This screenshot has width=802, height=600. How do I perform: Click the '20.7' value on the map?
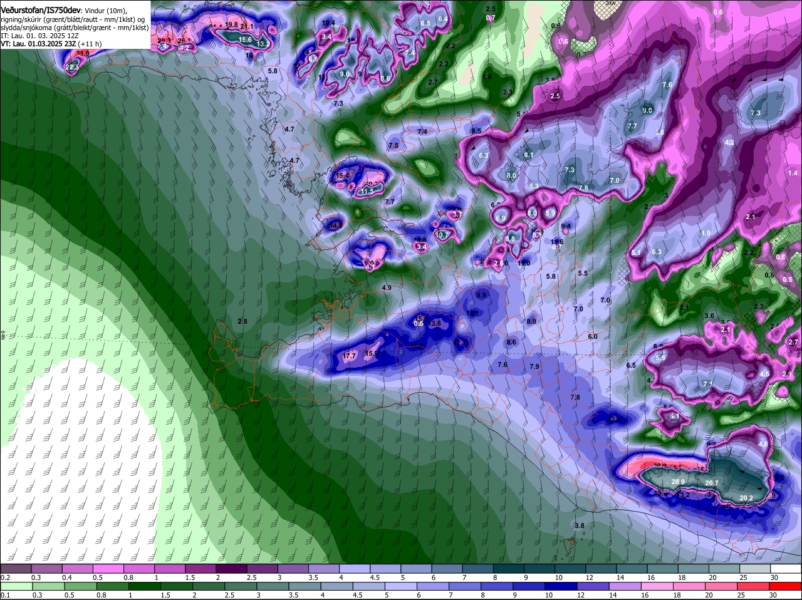[712, 483]
